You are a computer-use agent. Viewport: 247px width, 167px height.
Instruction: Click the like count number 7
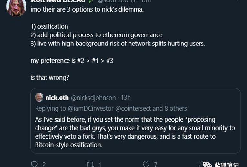click(x=156, y=165)
